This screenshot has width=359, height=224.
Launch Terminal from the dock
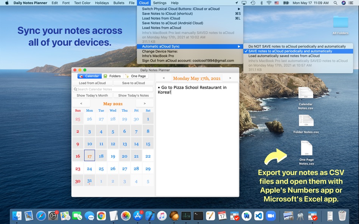coord(198,216)
